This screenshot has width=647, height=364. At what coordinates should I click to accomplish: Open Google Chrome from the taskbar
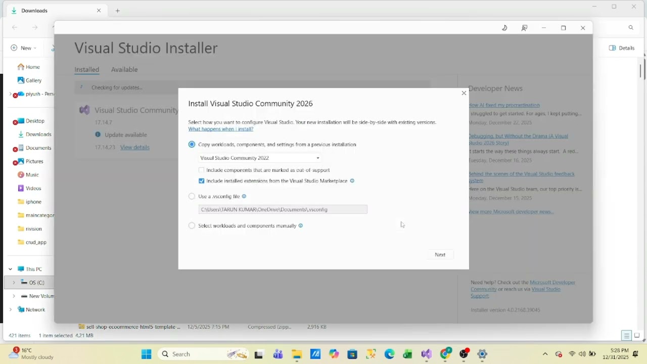pos(445,354)
